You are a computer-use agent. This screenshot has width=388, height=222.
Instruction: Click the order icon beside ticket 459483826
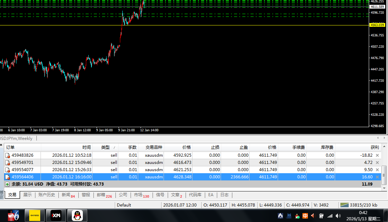coord(8,155)
